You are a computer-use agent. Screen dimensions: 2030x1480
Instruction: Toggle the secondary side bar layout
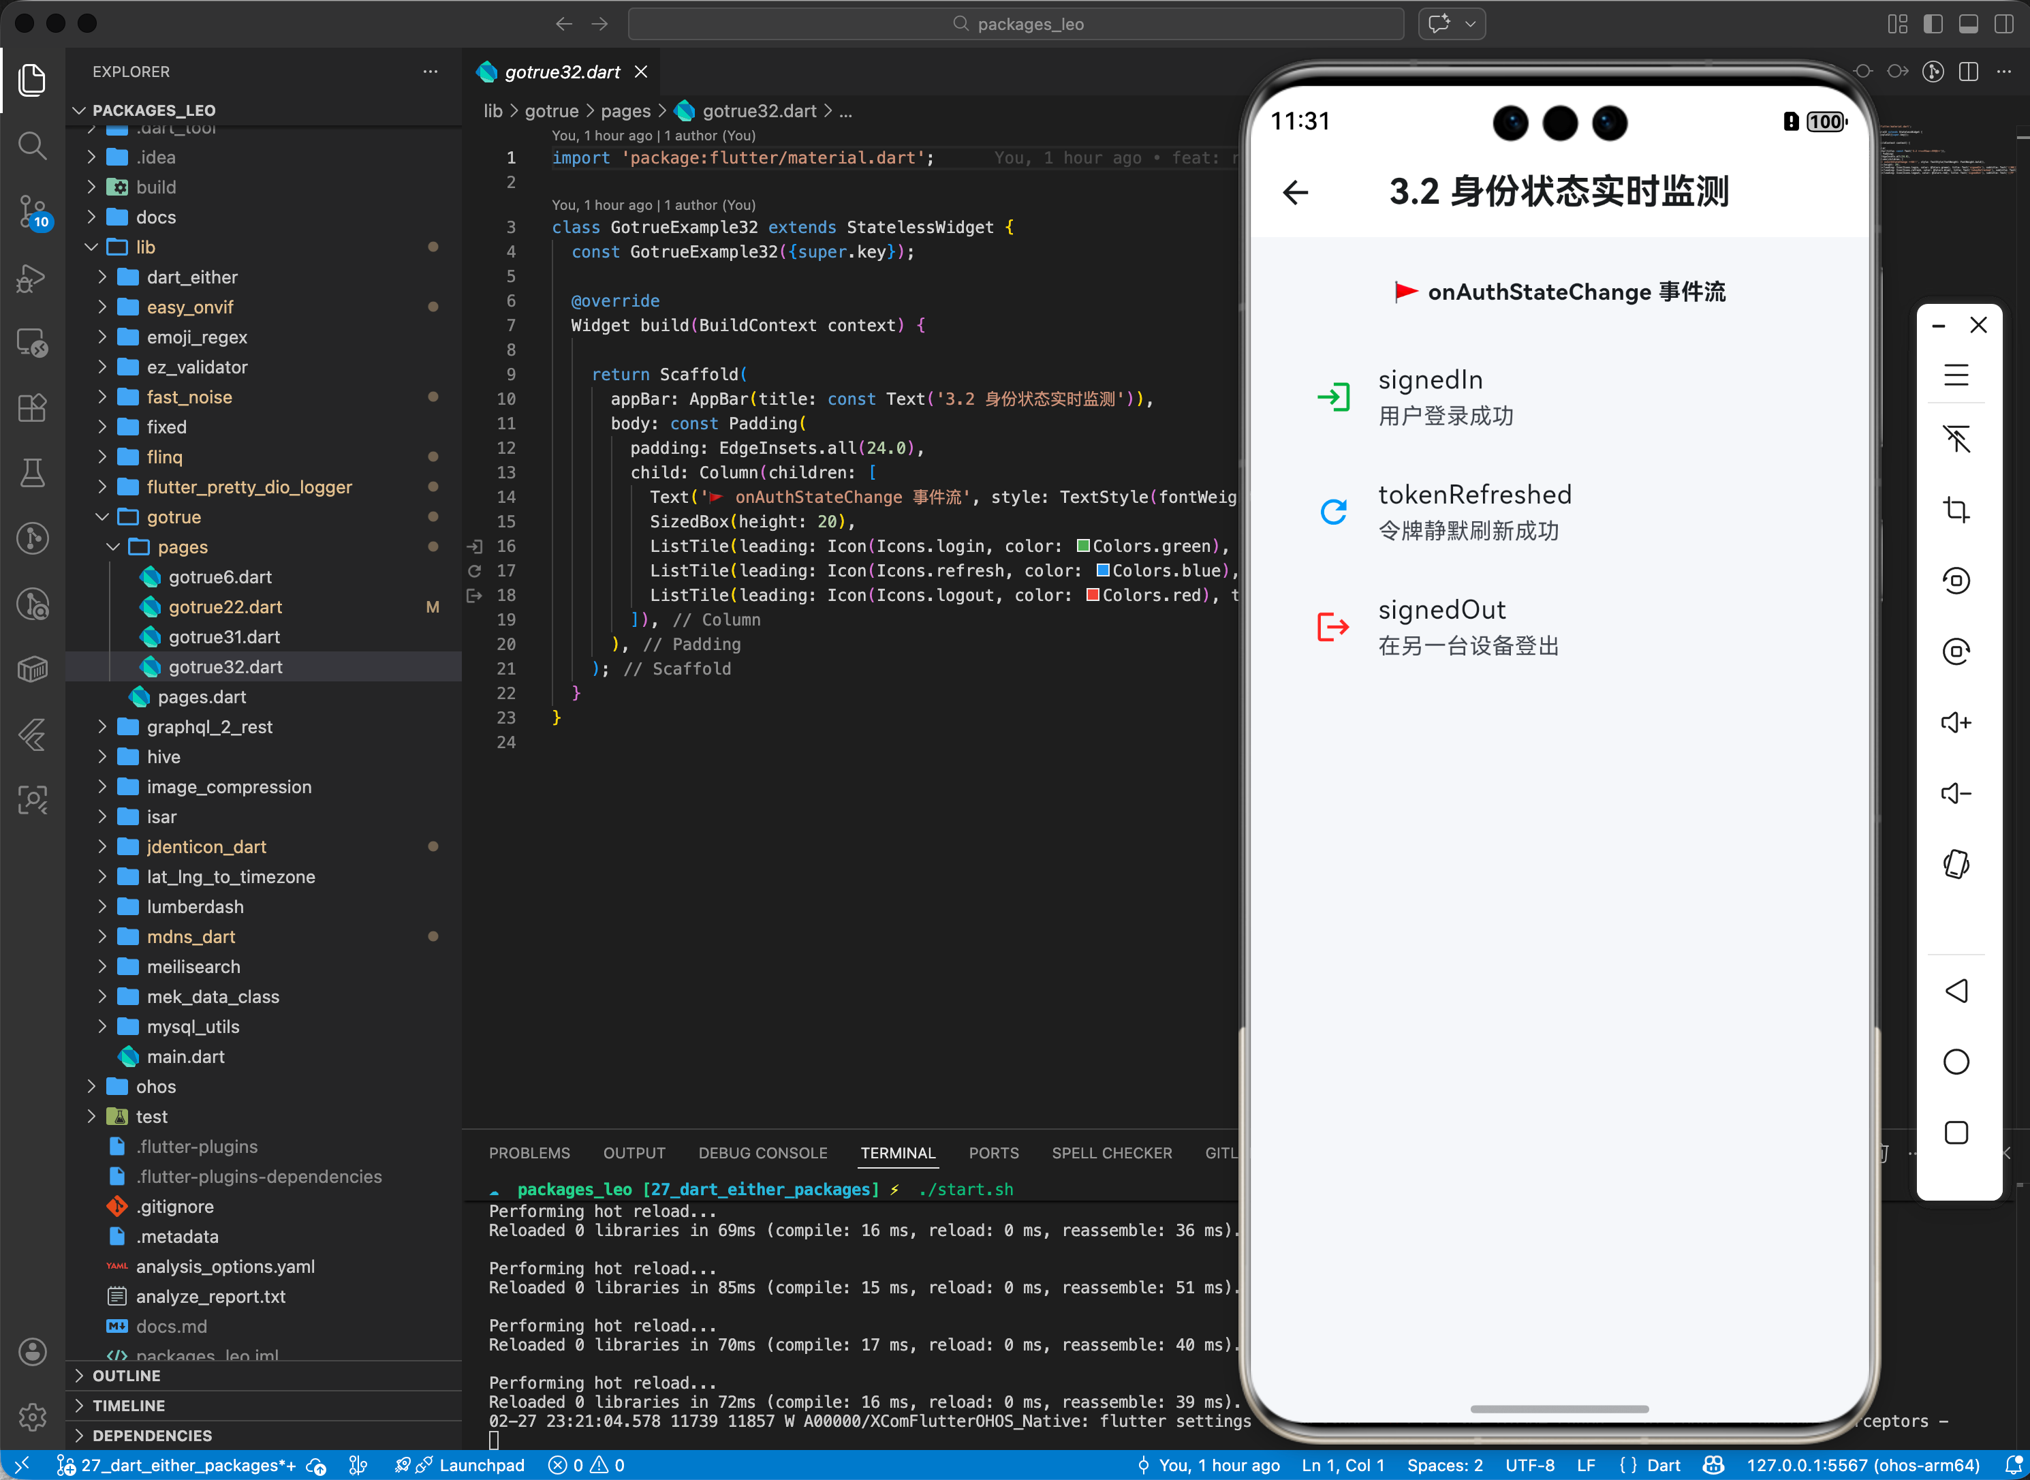click(2004, 24)
